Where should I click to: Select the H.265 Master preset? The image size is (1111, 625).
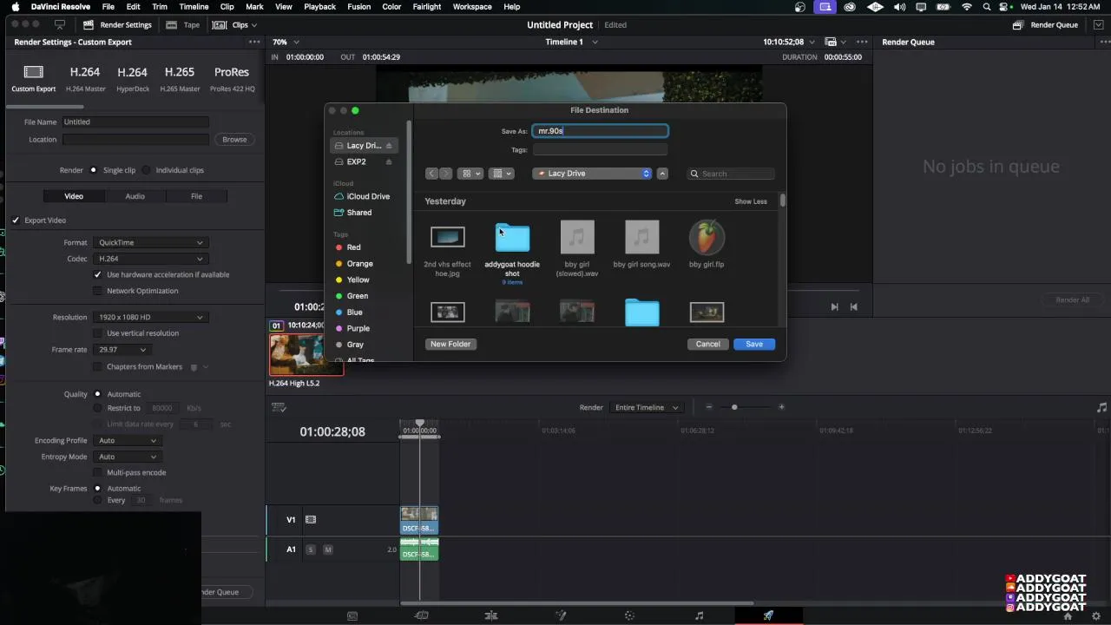click(x=180, y=77)
